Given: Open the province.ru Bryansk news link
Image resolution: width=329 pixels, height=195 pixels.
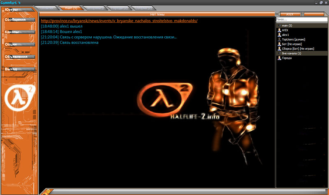Looking at the screenshot, I should (x=119, y=21).
